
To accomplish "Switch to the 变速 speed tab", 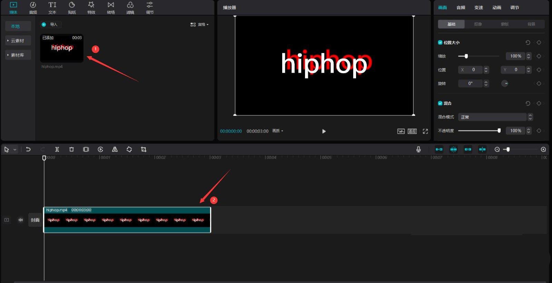I will [x=479, y=8].
